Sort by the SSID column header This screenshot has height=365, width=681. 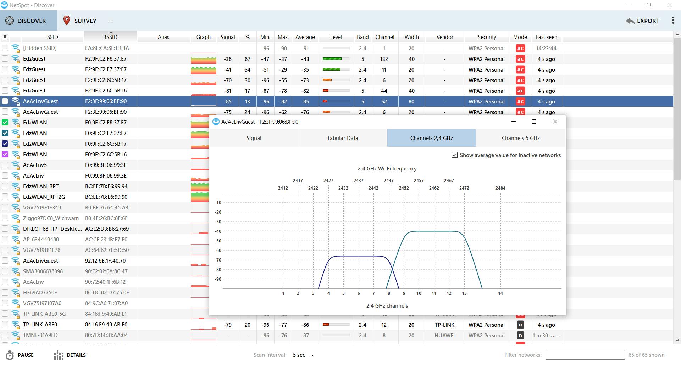(x=52, y=37)
